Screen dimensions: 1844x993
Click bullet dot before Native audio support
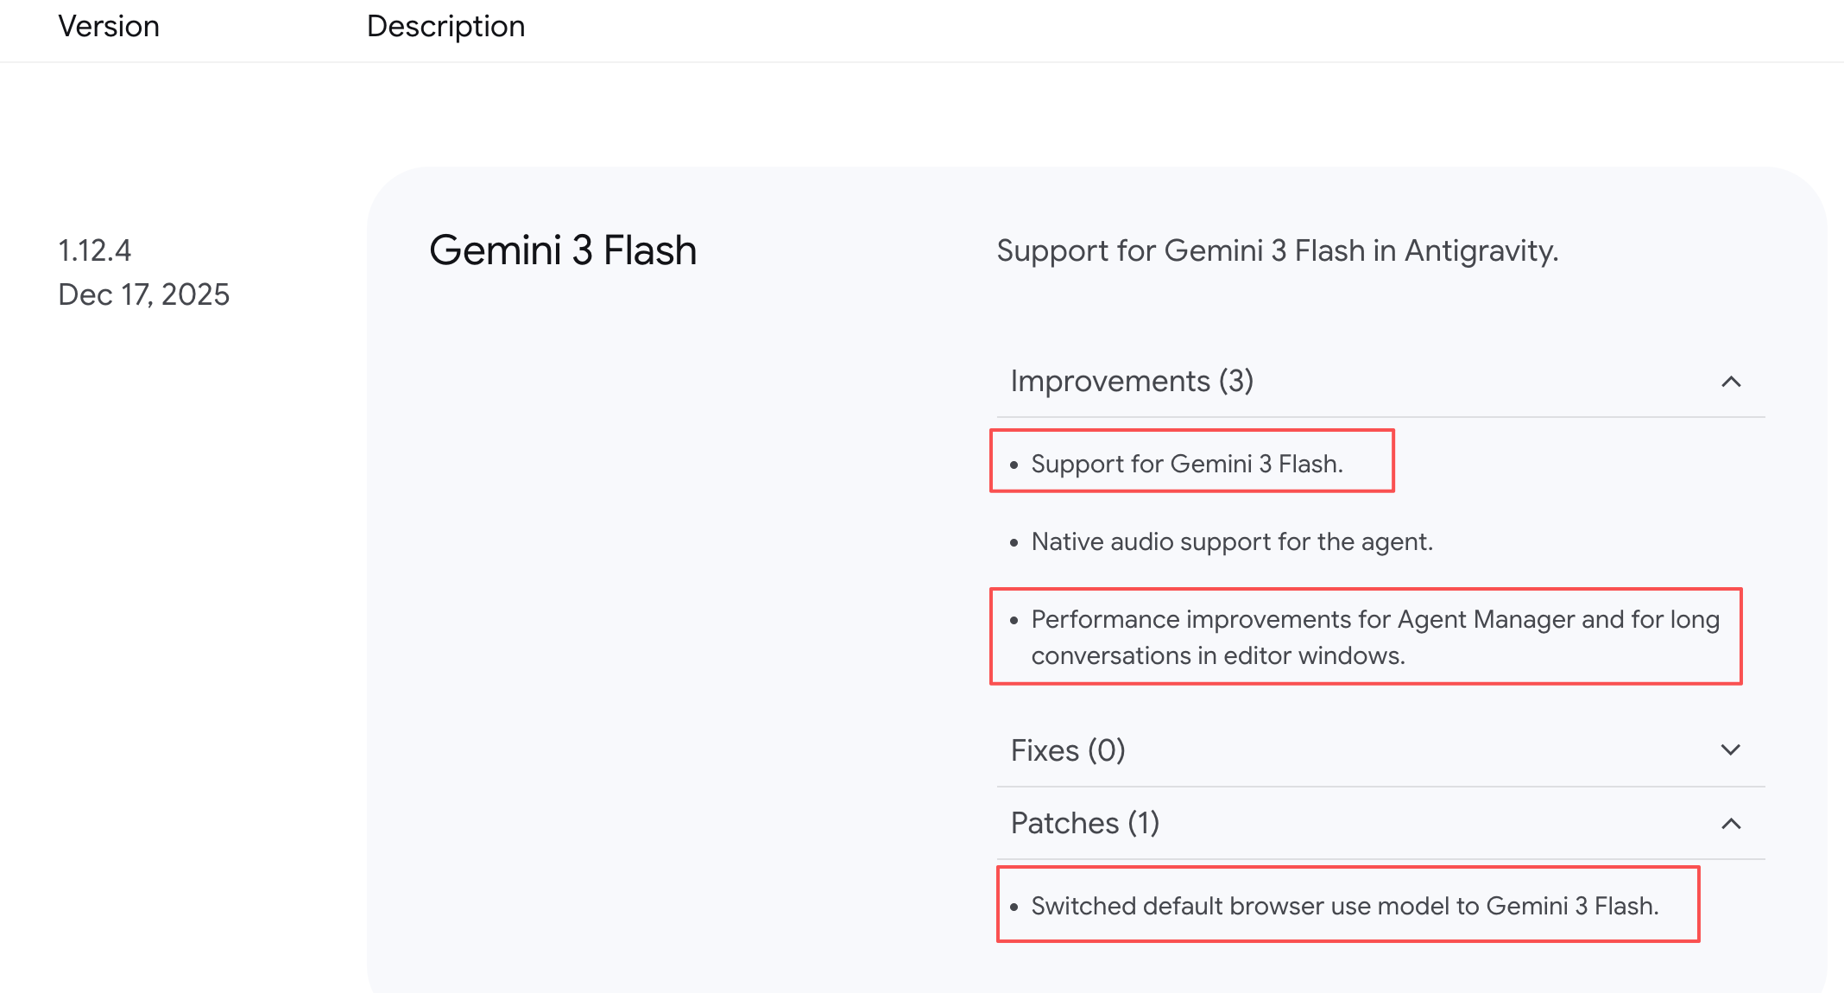(1014, 543)
